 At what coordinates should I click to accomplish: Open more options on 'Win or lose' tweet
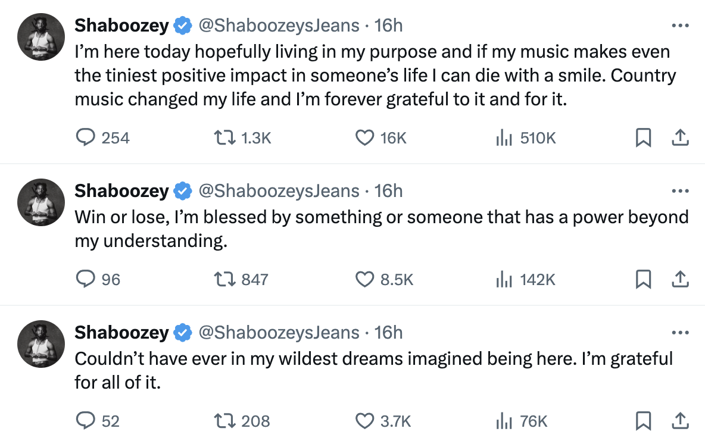click(680, 191)
